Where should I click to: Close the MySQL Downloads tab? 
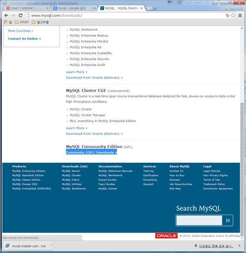tap(141, 8)
